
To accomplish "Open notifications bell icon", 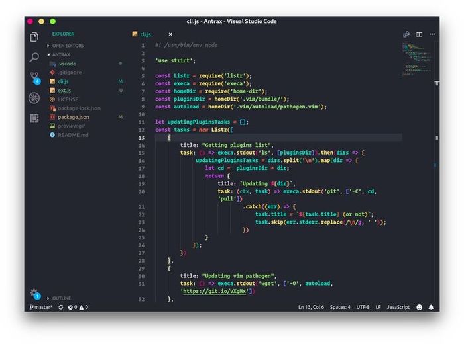I will click(x=431, y=308).
